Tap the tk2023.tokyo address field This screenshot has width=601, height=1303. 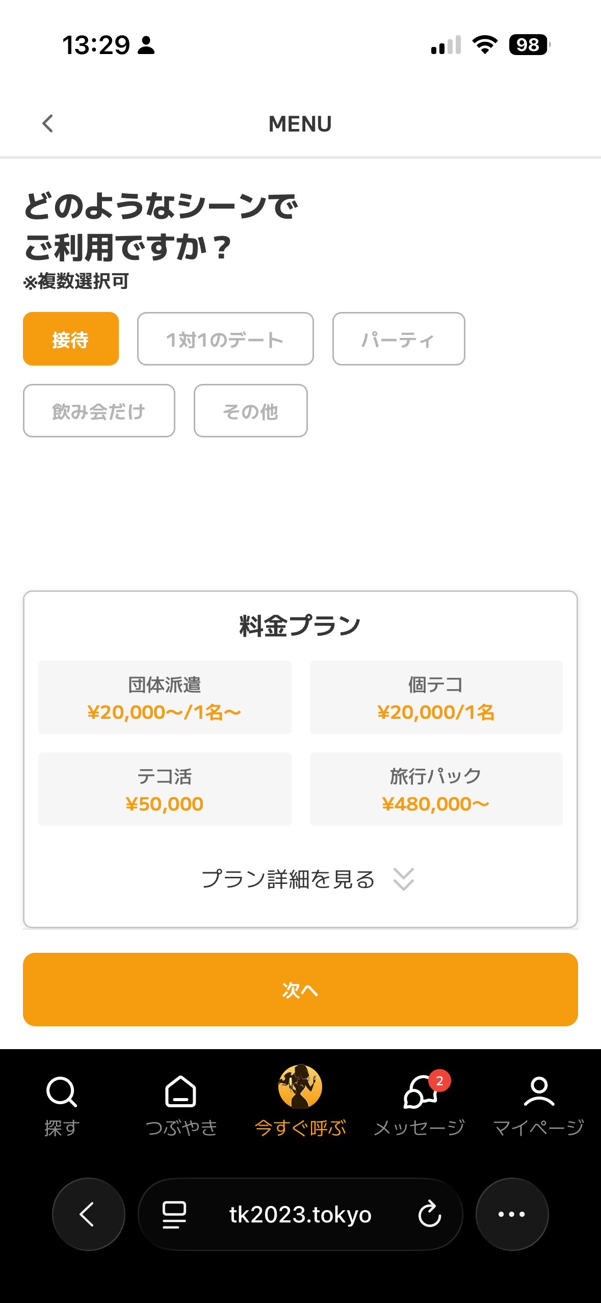click(x=300, y=1214)
